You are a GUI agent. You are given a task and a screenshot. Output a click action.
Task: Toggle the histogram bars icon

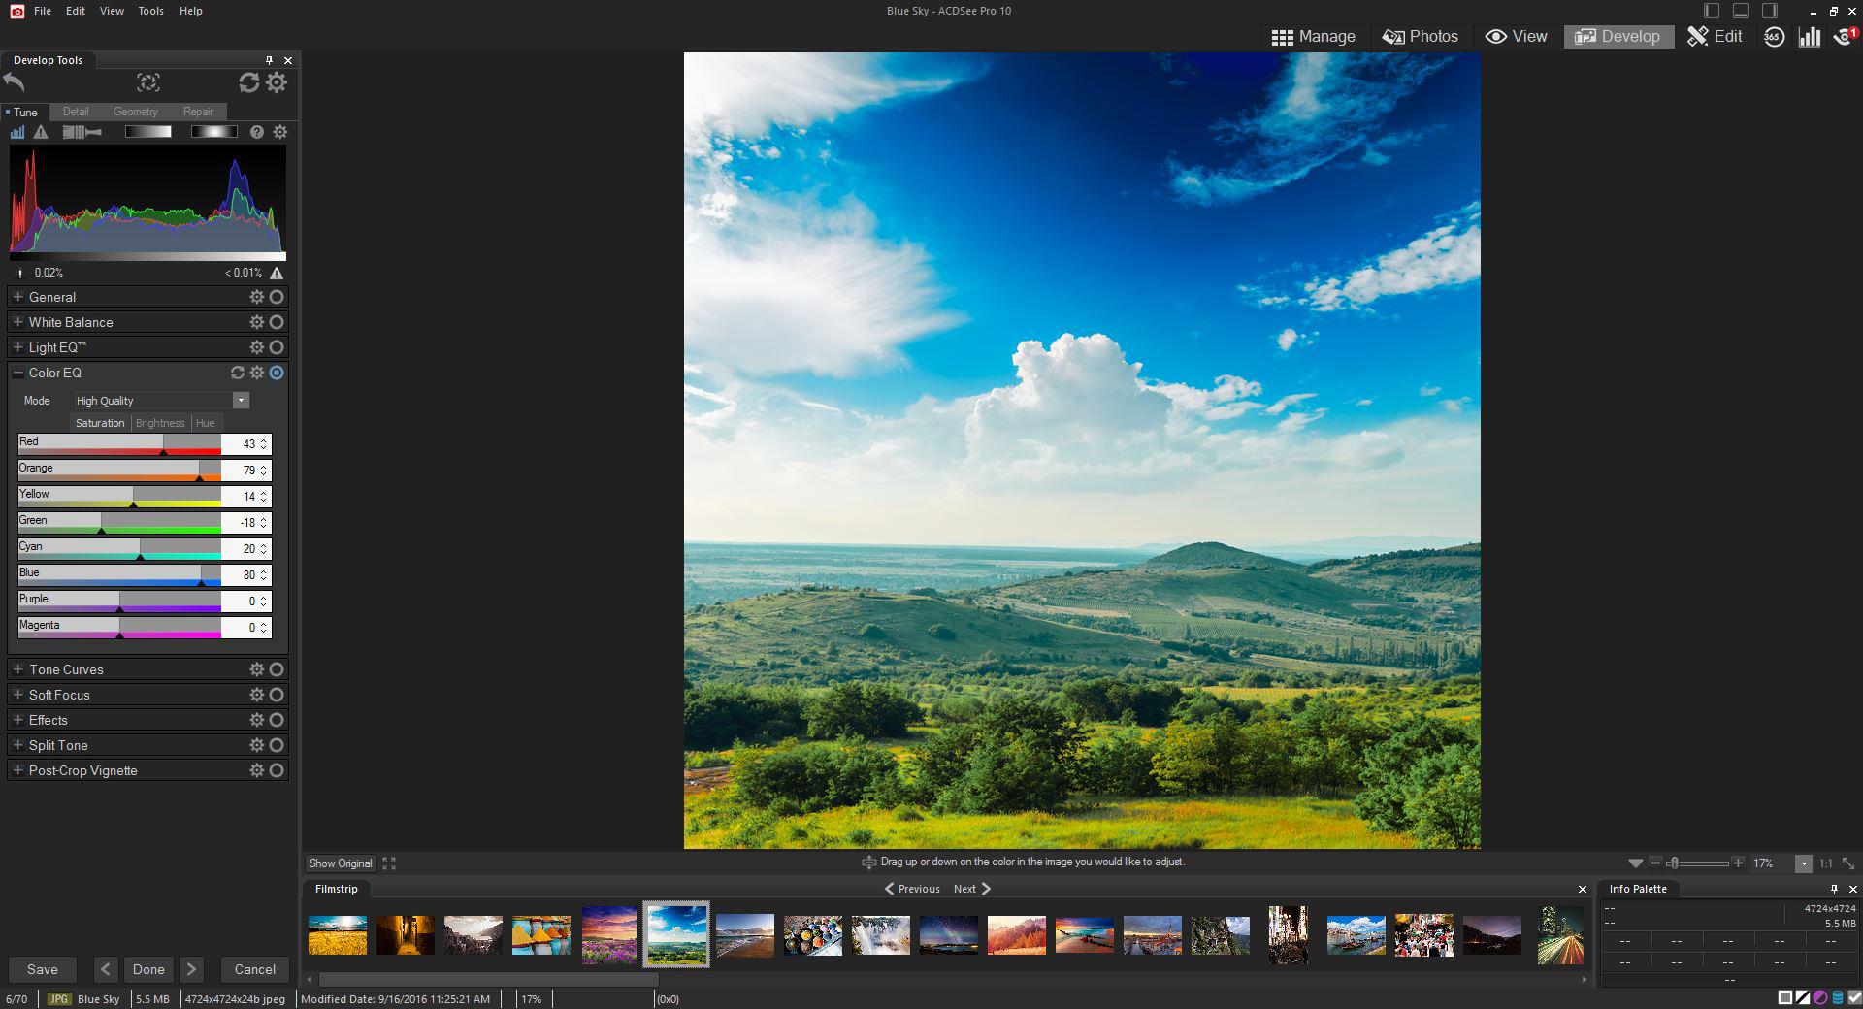(17, 132)
